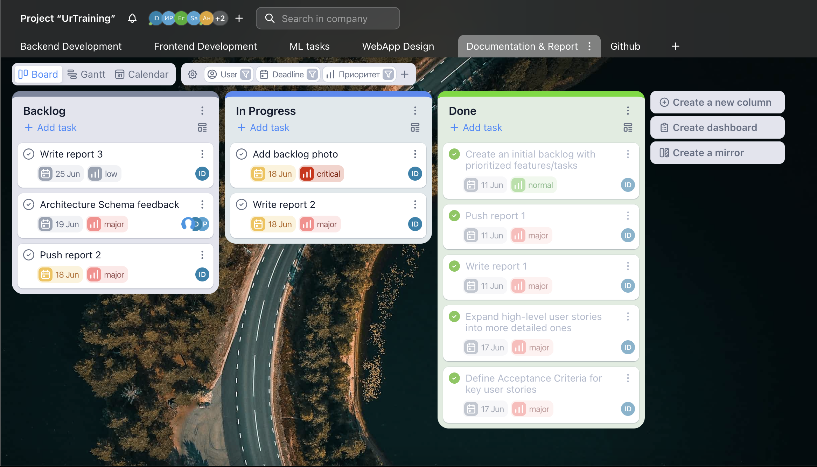Click plus icon to add new board tab
817x467 pixels.
[676, 46]
